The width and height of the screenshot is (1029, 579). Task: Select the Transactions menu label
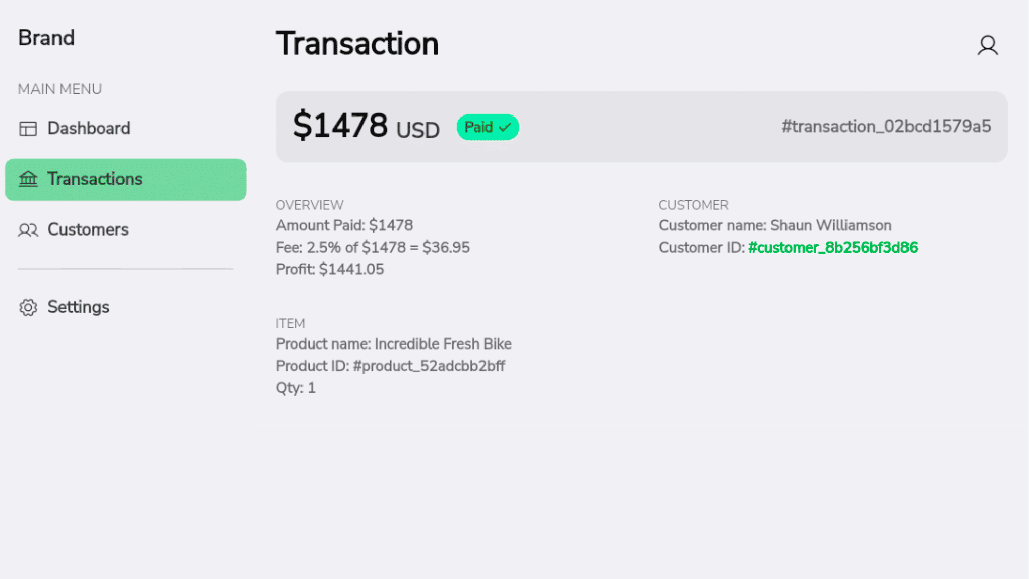point(94,179)
